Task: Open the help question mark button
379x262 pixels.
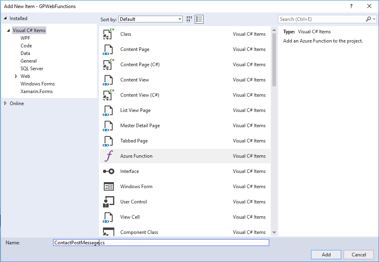Action: 351,6
